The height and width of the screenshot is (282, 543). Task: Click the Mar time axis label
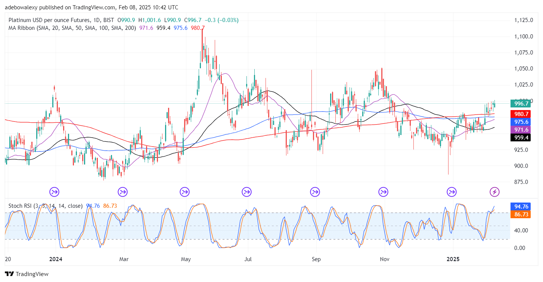point(124,258)
